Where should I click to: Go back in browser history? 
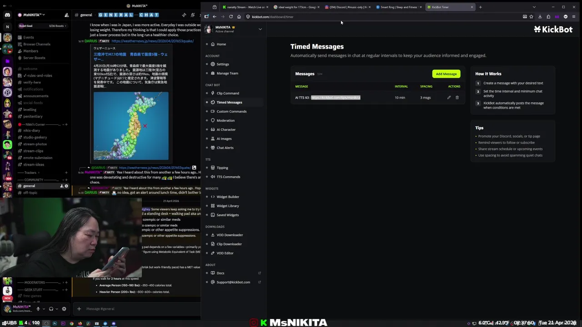[215, 17]
